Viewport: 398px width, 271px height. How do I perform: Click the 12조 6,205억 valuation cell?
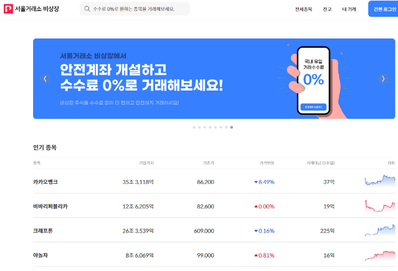pyautogui.click(x=138, y=207)
